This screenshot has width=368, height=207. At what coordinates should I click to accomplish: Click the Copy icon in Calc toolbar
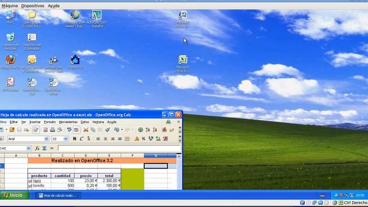(93, 129)
